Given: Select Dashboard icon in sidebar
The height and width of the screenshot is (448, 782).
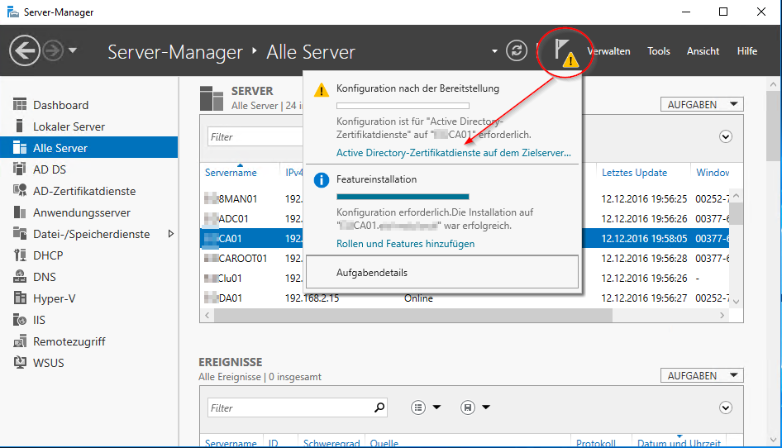Looking at the screenshot, I should click(20, 105).
